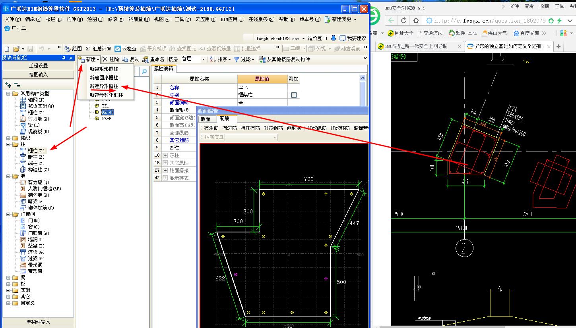Click 删除 delete component button
Viewport: 576px width, 328px height.
pyautogui.click(x=111, y=59)
